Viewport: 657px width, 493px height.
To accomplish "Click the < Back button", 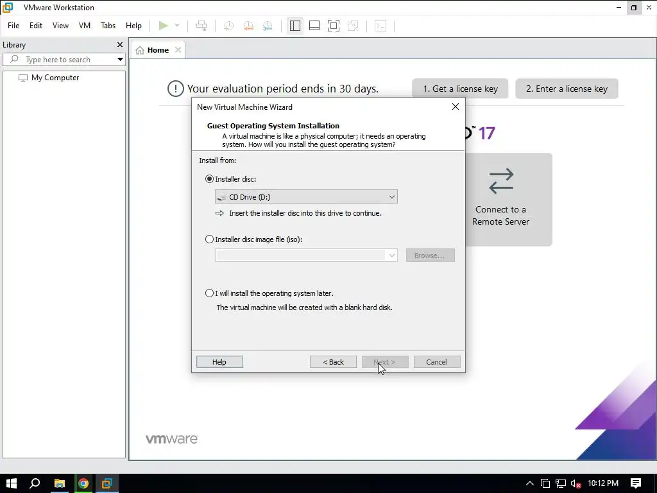I will click(x=333, y=362).
